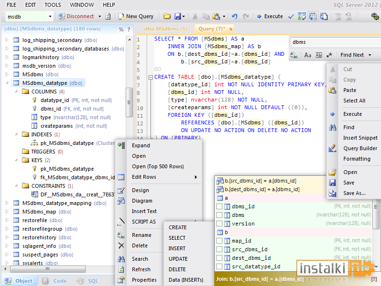This screenshot has height=286, width=381.
Task: Click the Execute button in toolbar
Action: (270, 16)
